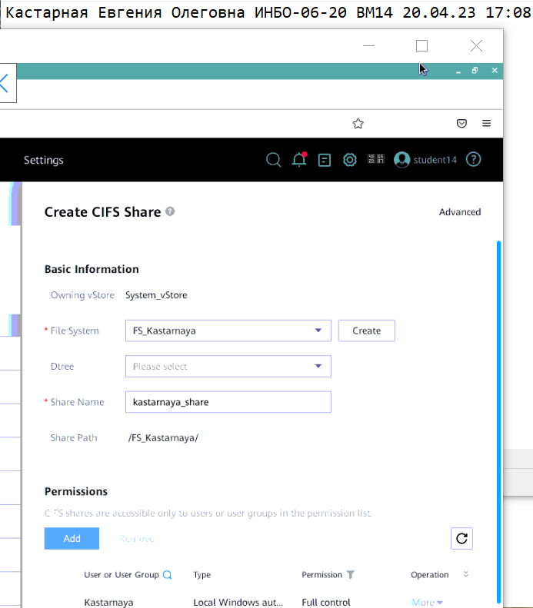Switch to Advanced settings
Viewport: 533px width, 608px height.
pos(460,212)
